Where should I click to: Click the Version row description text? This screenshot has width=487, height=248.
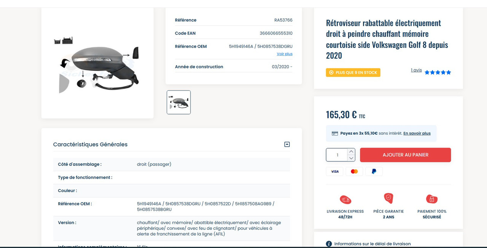(x=209, y=228)
